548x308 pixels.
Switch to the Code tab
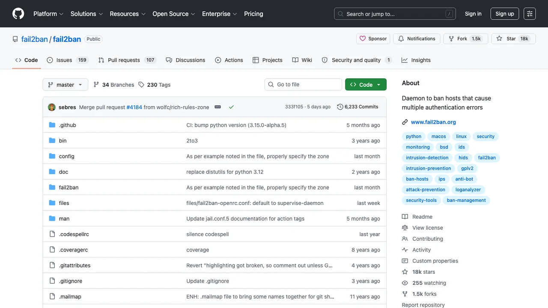[27, 60]
